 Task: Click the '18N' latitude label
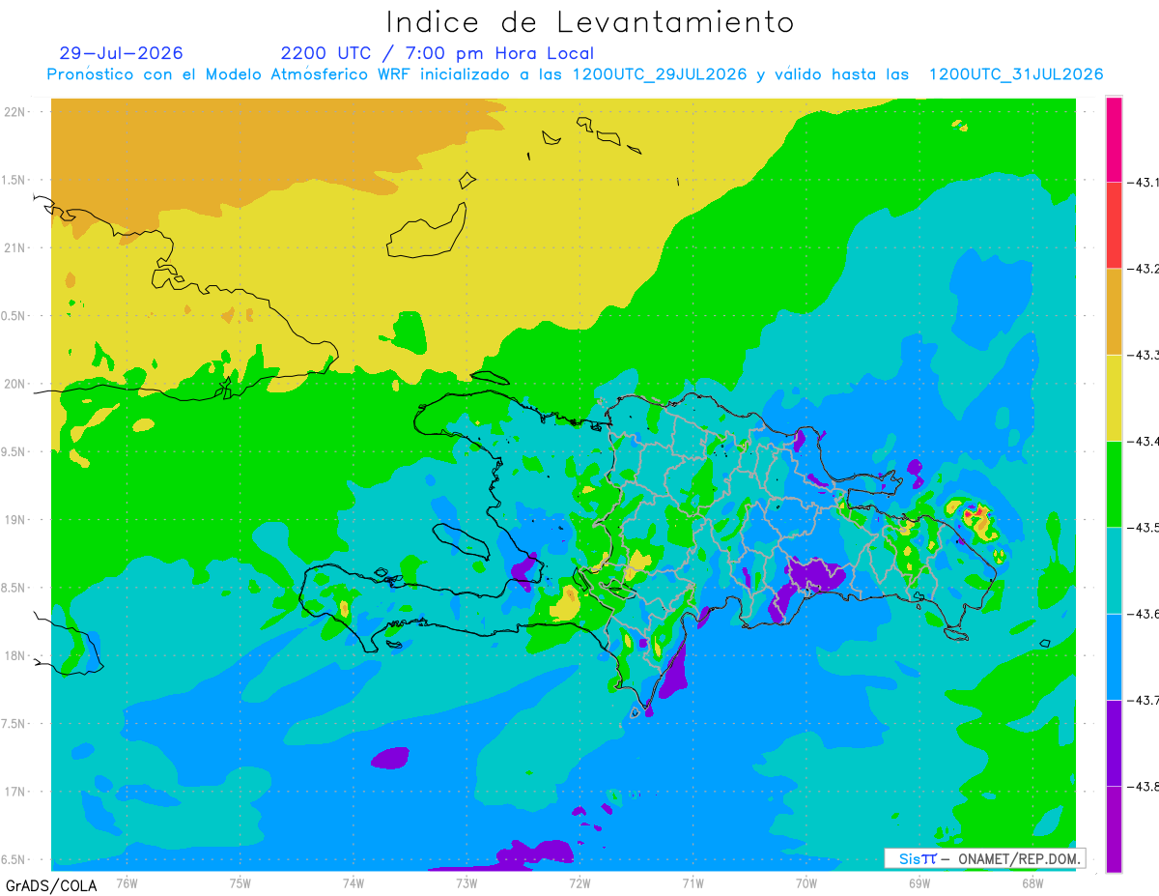pyautogui.click(x=14, y=655)
